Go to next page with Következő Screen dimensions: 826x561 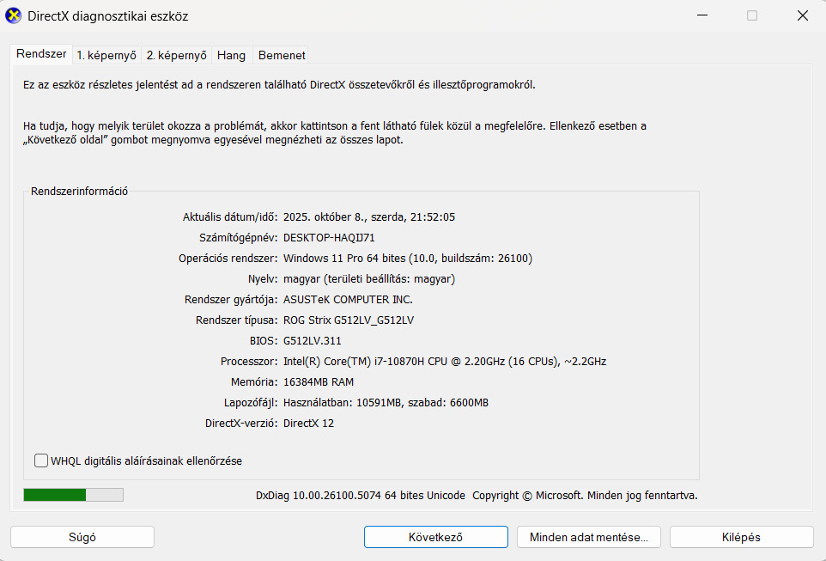435,537
